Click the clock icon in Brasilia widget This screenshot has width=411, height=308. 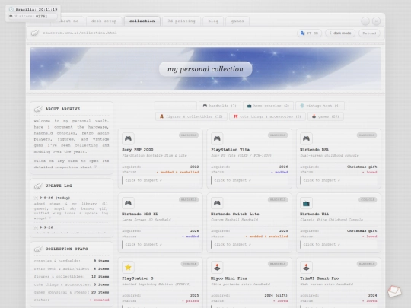(11, 9)
